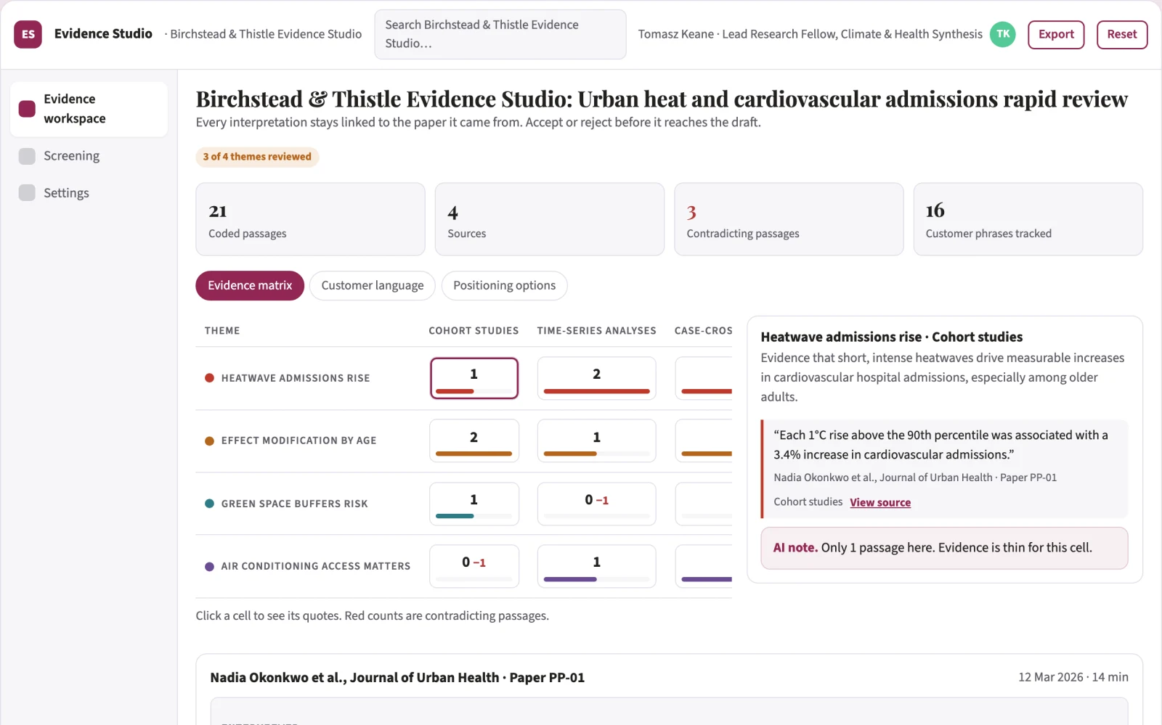Select the Evidence workspace sidebar icon
The height and width of the screenshot is (725, 1162).
coord(27,109)
